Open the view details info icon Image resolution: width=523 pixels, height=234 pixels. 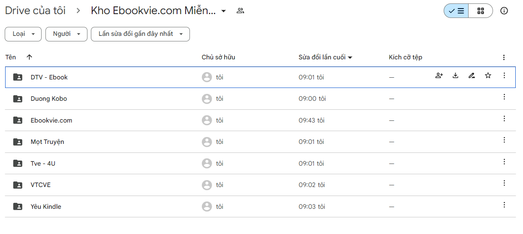[x=504, y=11]
